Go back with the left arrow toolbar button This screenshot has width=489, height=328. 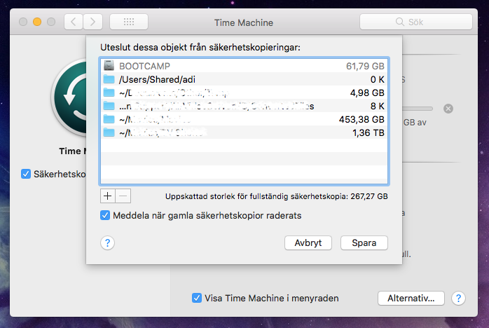74,22
